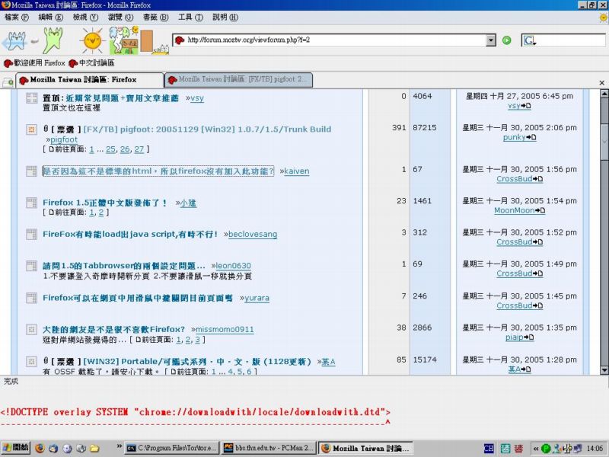This screenshot has width=609, height=457.
Task: Click the vertical scrollbar up arrow
Action: [604, 94]
